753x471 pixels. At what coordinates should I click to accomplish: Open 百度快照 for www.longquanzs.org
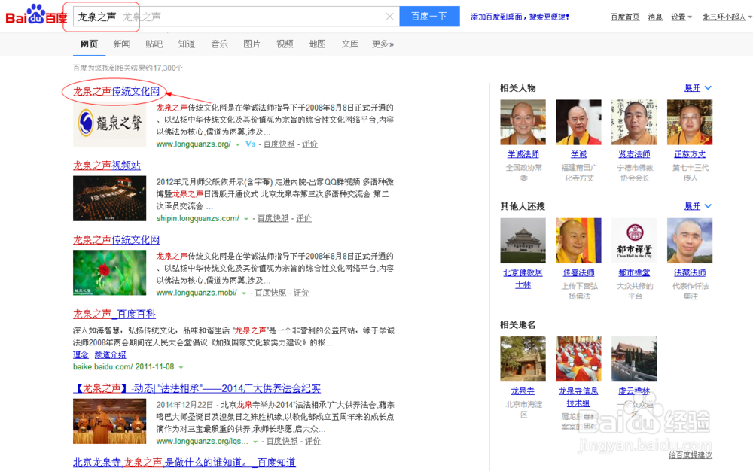pyautogui.click(x=279, y=144)
